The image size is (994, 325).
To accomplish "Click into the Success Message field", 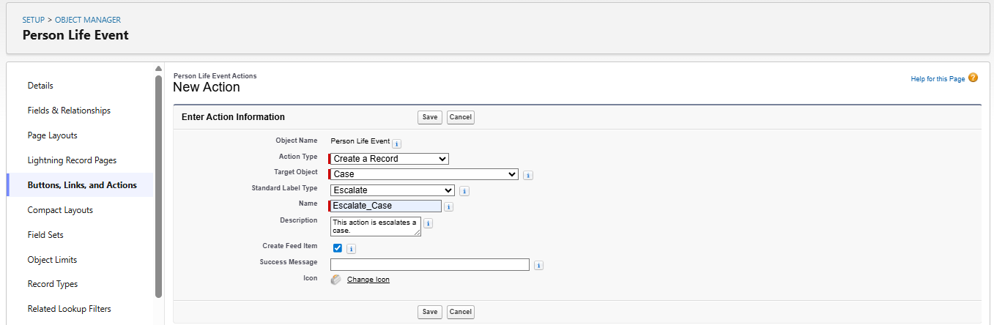I will (429, 265).
